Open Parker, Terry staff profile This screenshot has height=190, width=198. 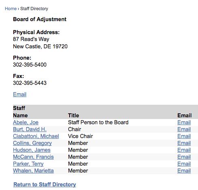pyautogui.click(x=28, y=164)
